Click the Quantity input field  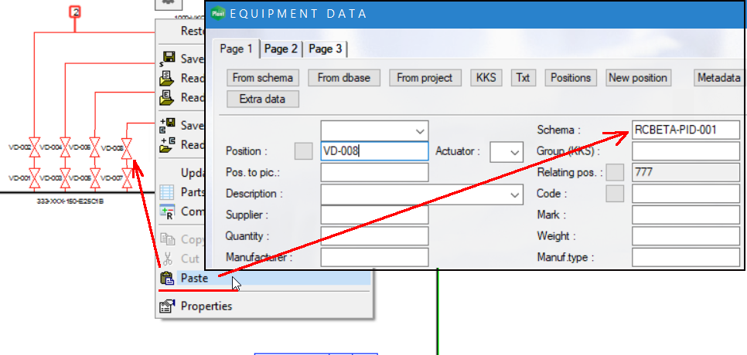(374, 236)
